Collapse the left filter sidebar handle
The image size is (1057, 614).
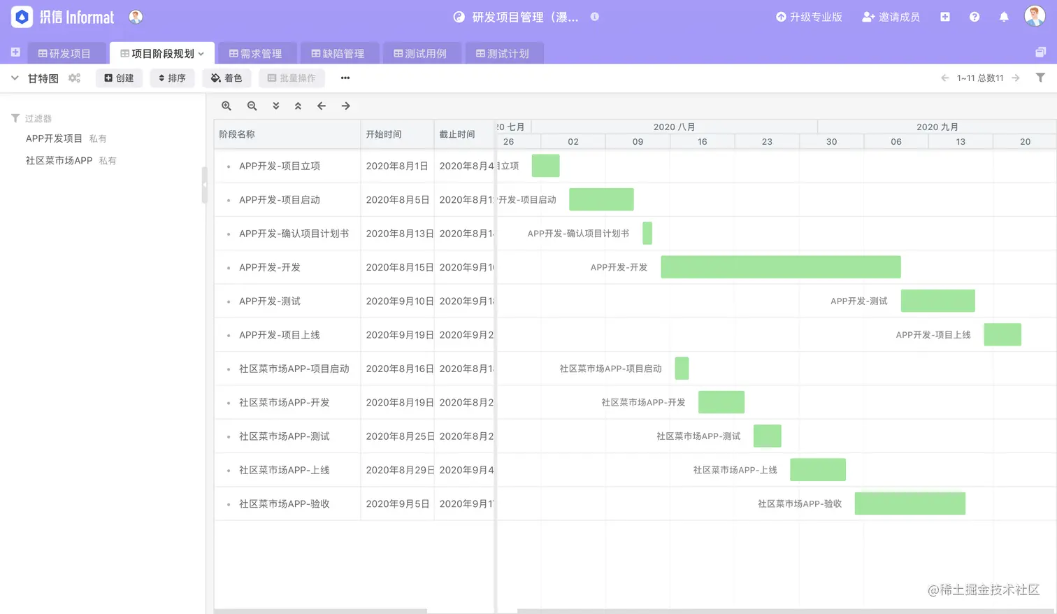(205, 185)
